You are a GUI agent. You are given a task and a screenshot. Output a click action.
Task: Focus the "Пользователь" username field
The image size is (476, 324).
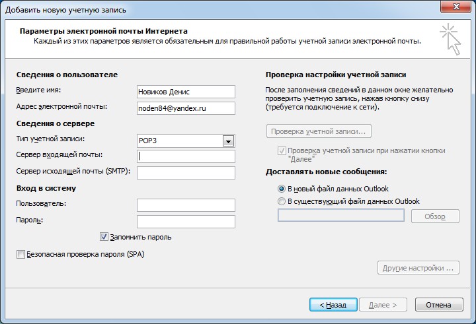pos(186,205)
